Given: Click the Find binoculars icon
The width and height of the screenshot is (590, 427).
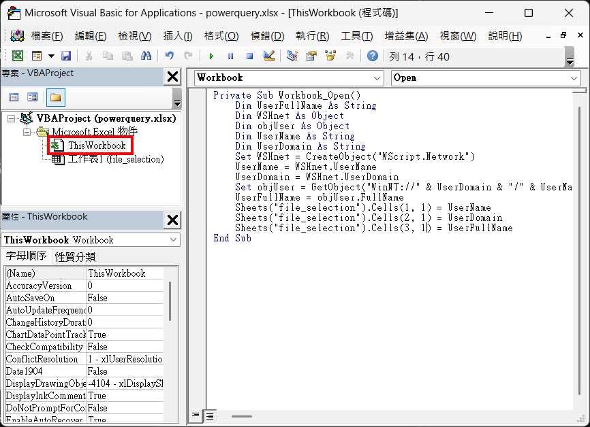Looking at the screenshot, I should [146, 56].
